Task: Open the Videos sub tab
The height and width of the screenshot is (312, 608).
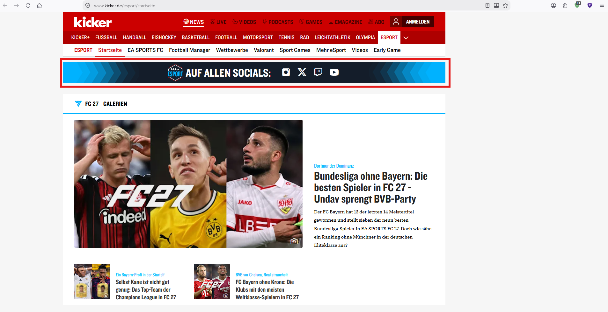Action: [360, 50]
